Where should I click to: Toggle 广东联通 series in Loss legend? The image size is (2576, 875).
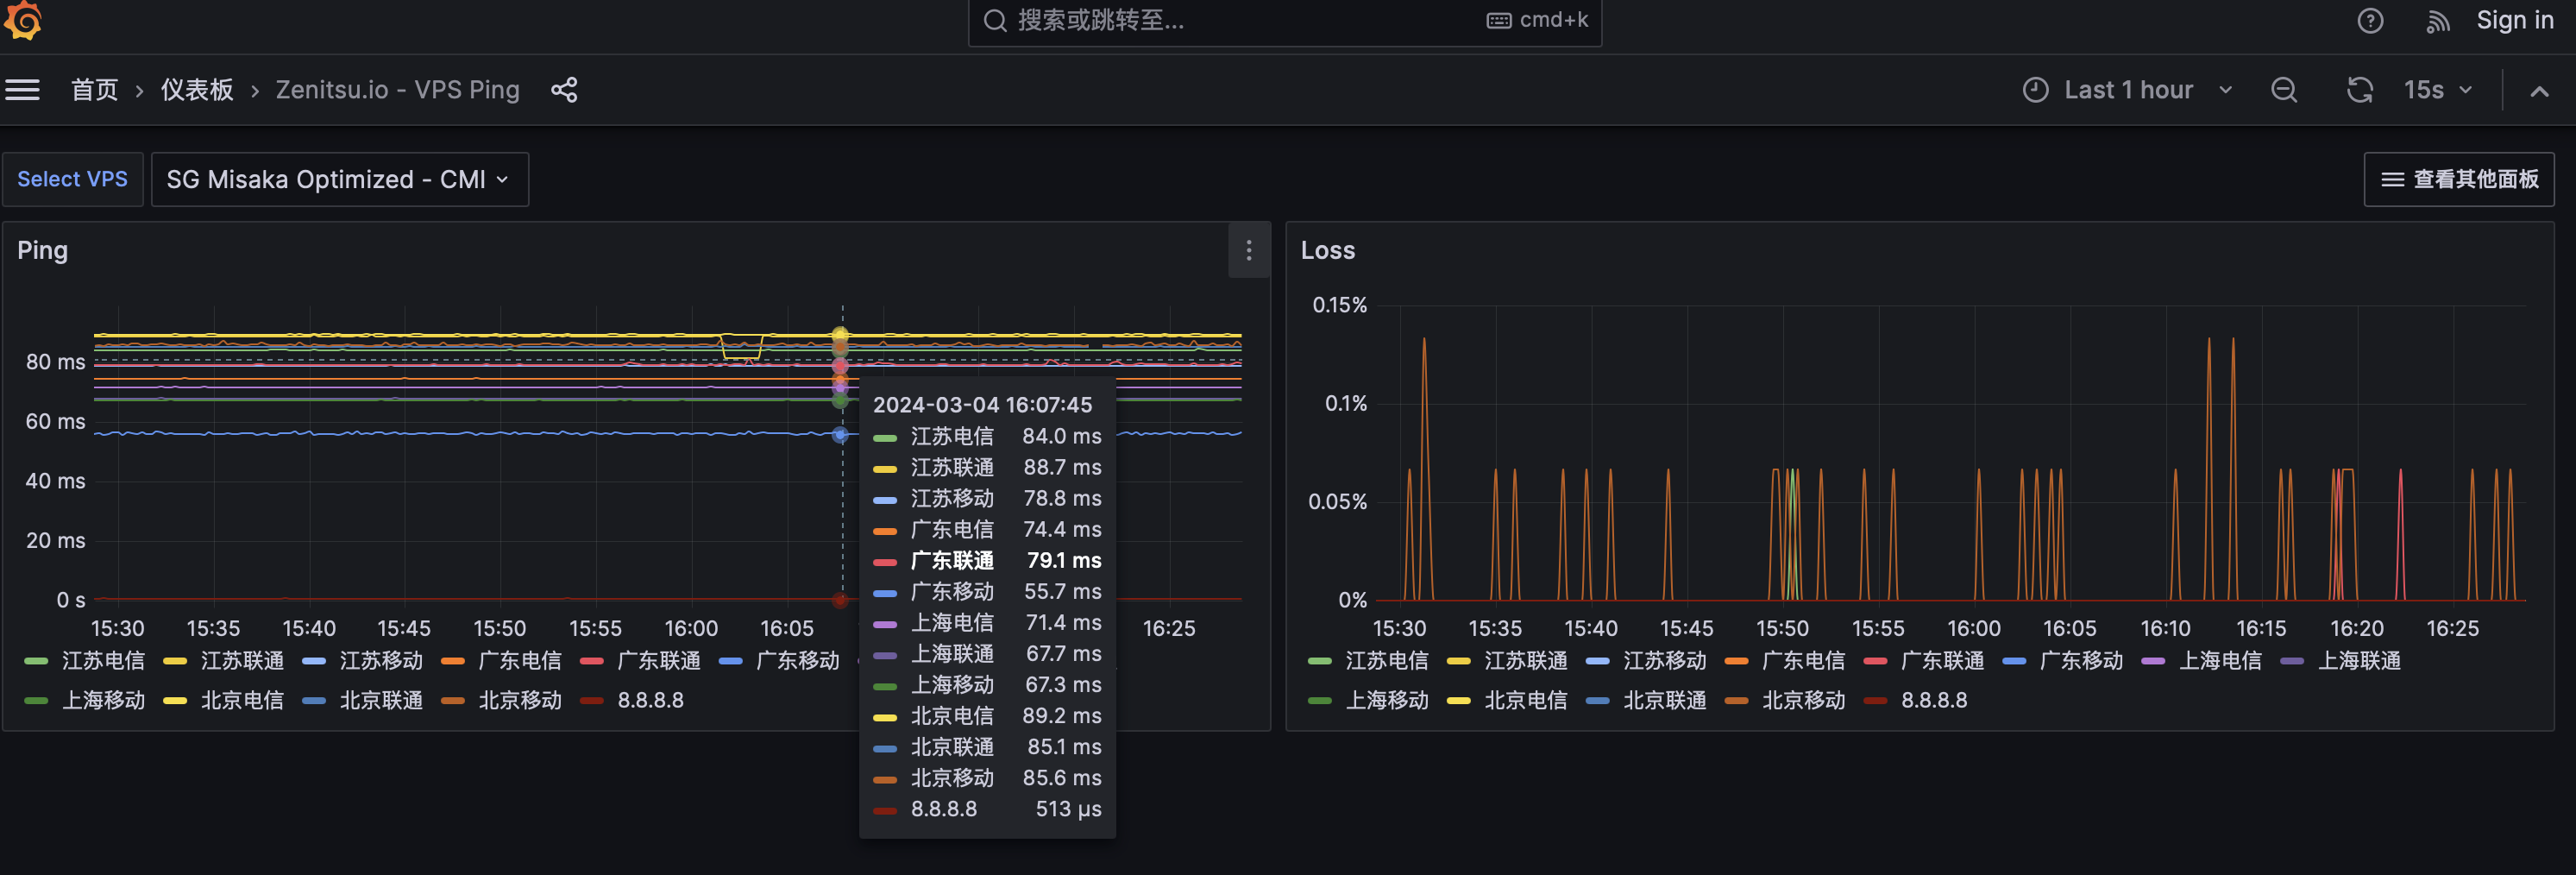point(1941,660)
